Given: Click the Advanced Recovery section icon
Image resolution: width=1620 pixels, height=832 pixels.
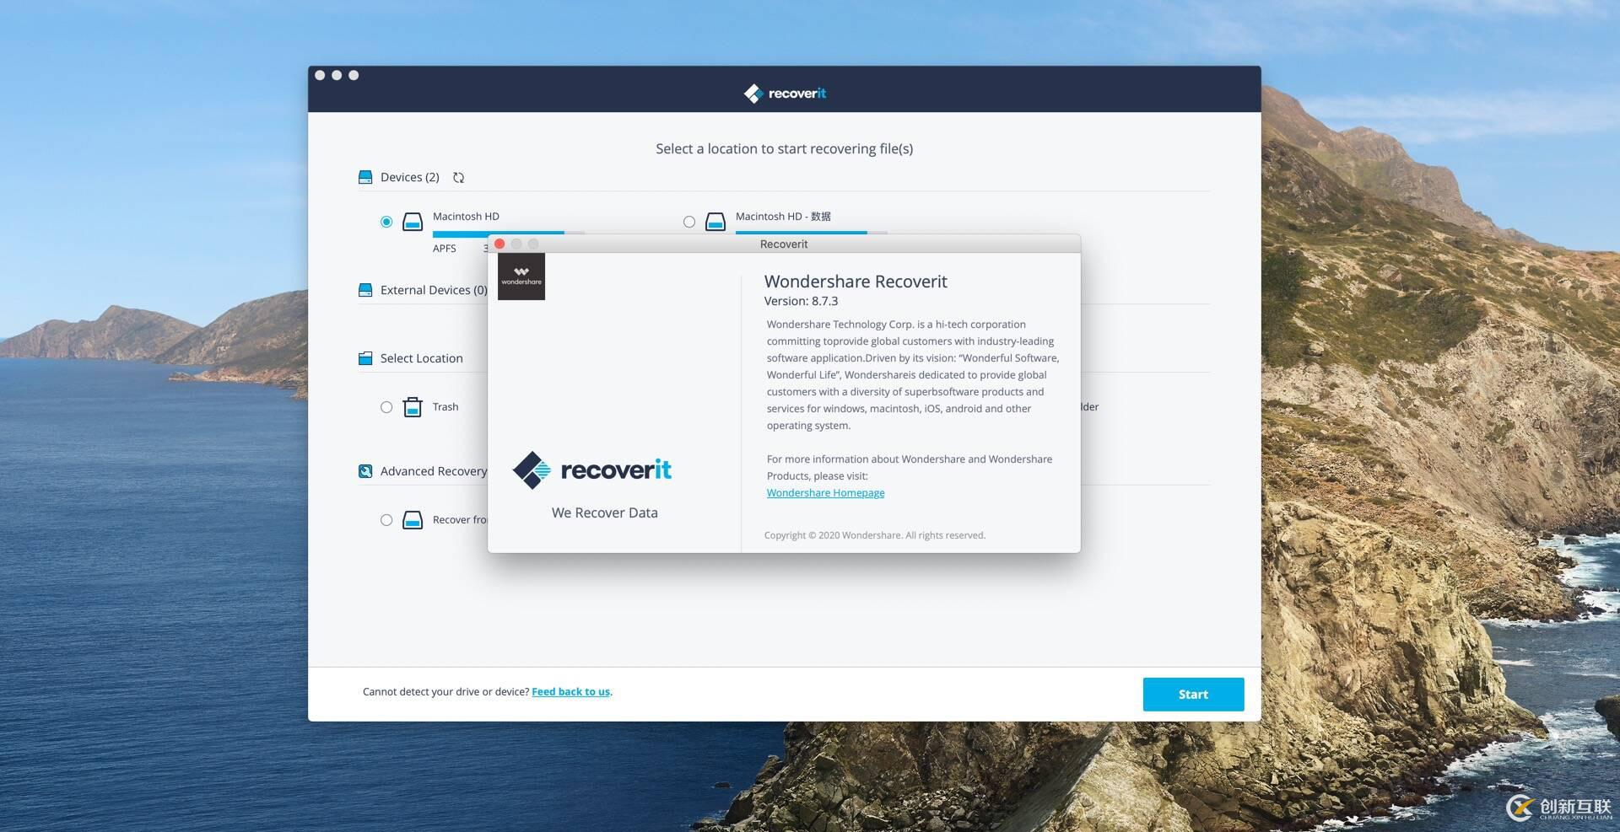Looking at the screenshot, I should coord(365,471).
